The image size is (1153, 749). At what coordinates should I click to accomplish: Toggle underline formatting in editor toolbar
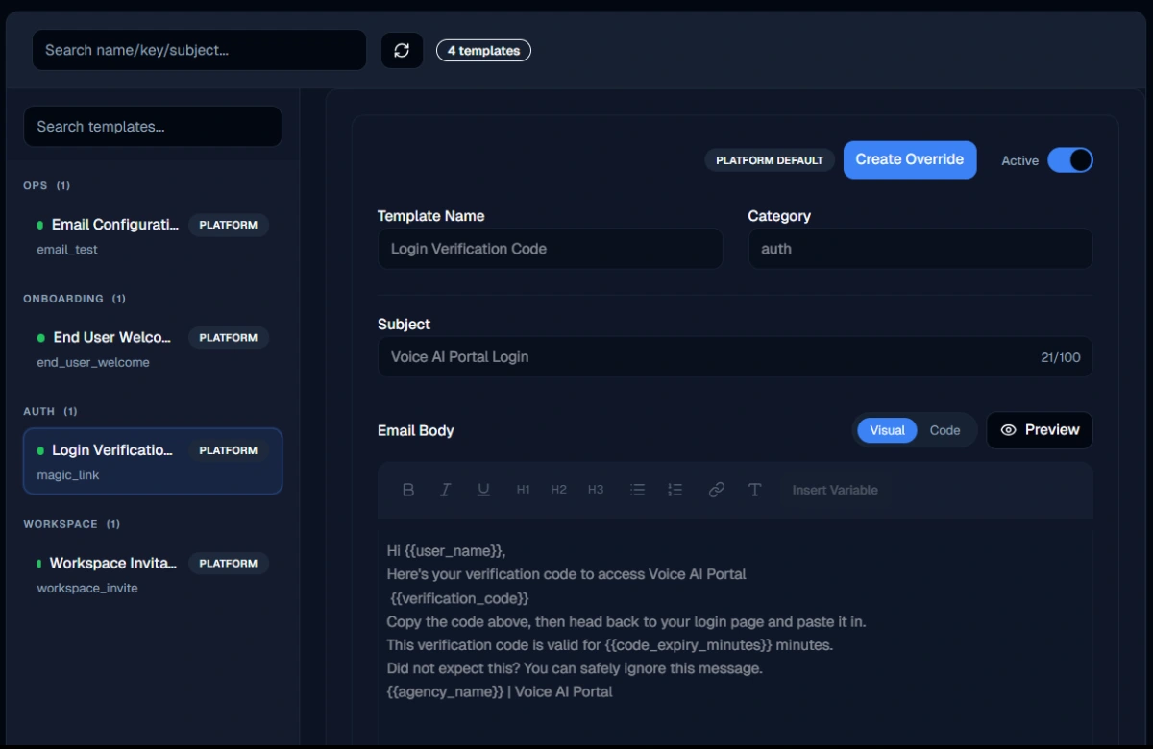[x=483, y=490]
